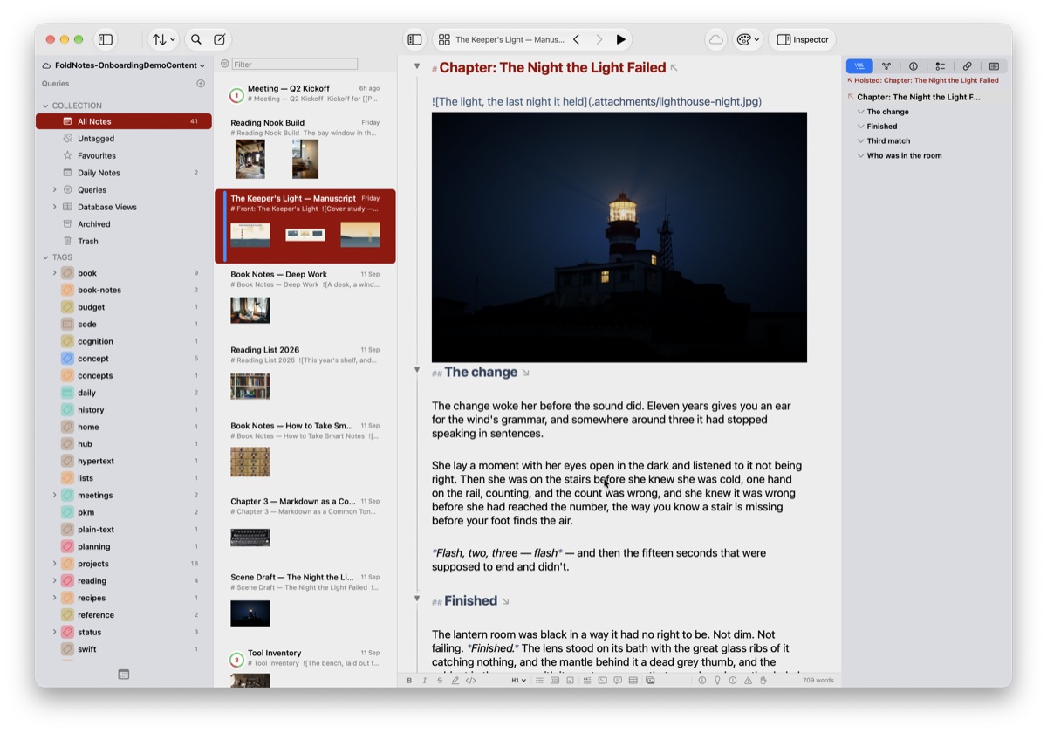Screen dimensions: 1047x733
Task: Click the new note compose icon
Action: tap(220, 39)
